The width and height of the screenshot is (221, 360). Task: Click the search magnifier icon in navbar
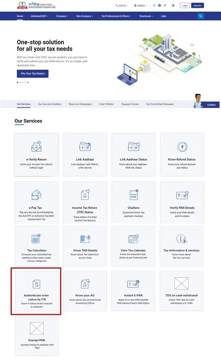(x=200, y=16)
